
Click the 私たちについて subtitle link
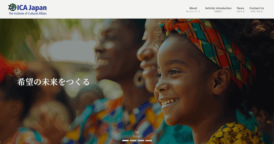(x=193, y=11)
